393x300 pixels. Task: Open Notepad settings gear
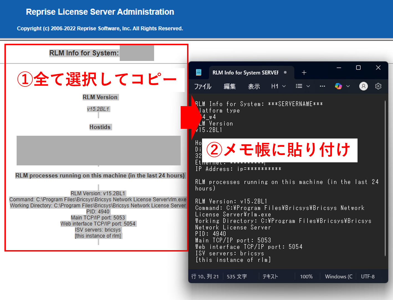tap(378, 86)
